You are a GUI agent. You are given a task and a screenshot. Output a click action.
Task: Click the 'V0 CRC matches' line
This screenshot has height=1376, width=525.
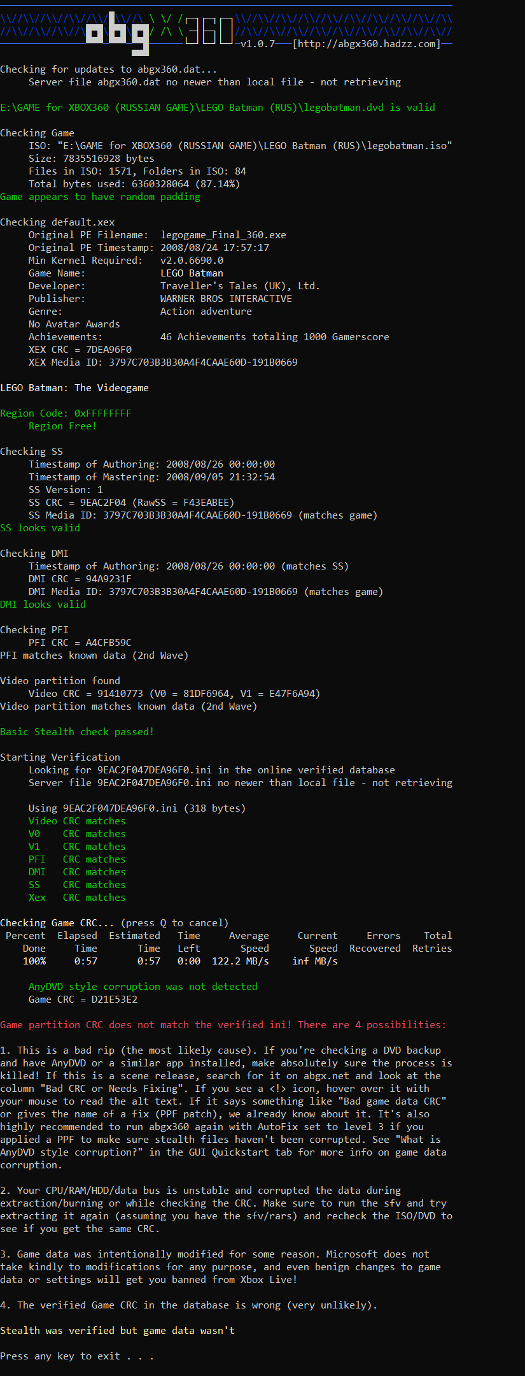point(78,834)
